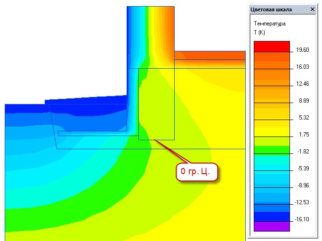Select the 12.46 scale value
This screenshot has width=322, height=241.
[303, 84]
